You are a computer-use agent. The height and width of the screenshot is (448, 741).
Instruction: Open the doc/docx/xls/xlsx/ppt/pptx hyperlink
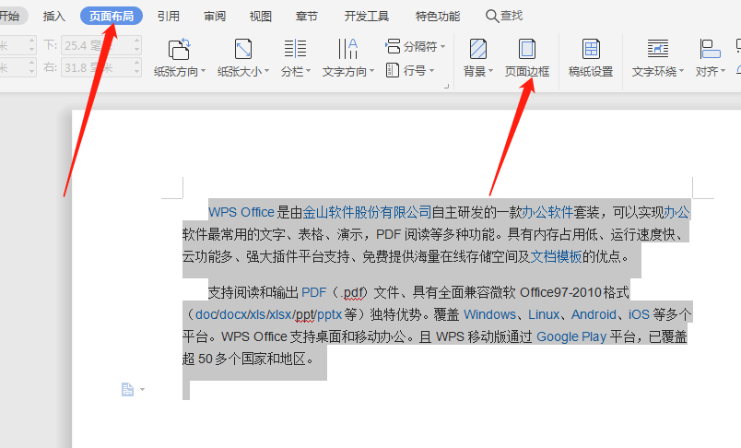pos(268,314)
